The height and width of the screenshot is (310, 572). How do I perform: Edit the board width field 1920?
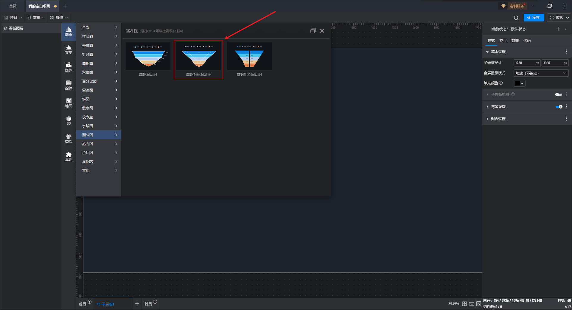pos(527,63)
